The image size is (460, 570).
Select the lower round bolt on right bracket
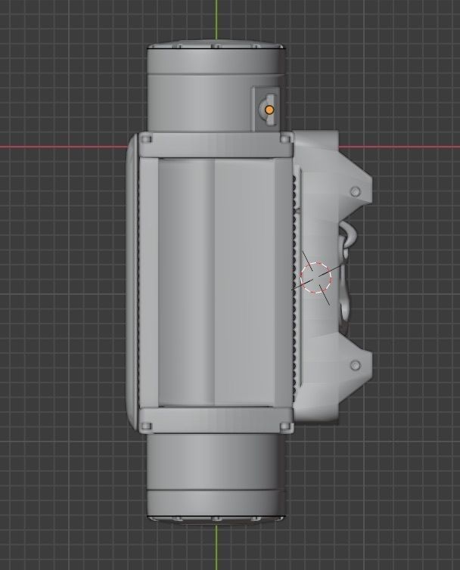[356, 365]
